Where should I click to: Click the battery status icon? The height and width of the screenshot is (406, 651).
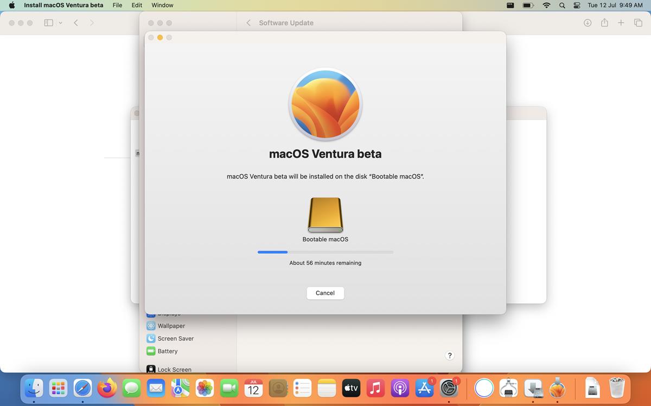click(528, 5)
